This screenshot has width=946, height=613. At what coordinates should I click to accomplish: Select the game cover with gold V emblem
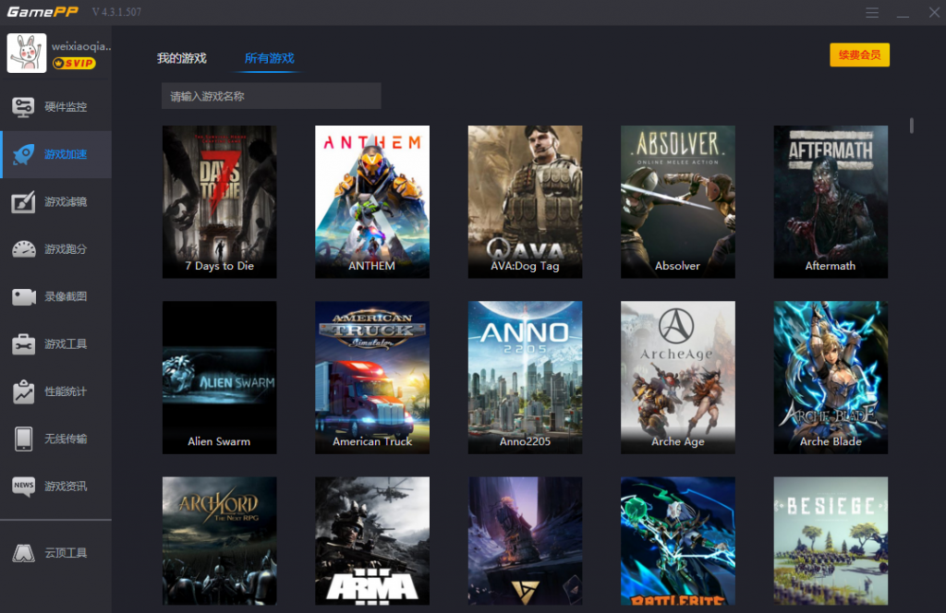click(x=525, y=541)
